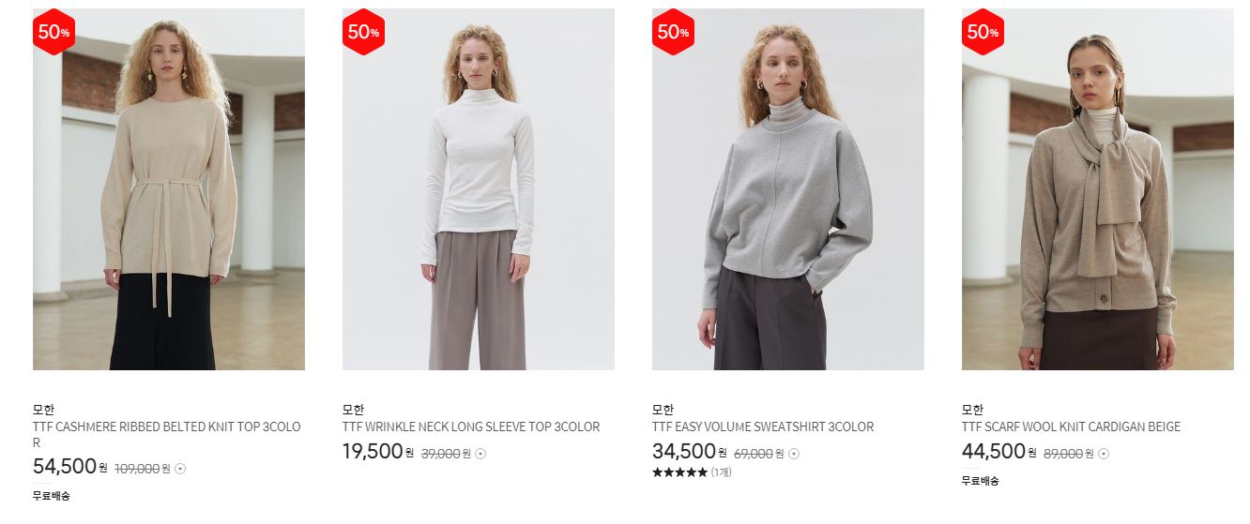Open TTF CASHMERE RIBBED BELTED KNIT TOP link

167,434
